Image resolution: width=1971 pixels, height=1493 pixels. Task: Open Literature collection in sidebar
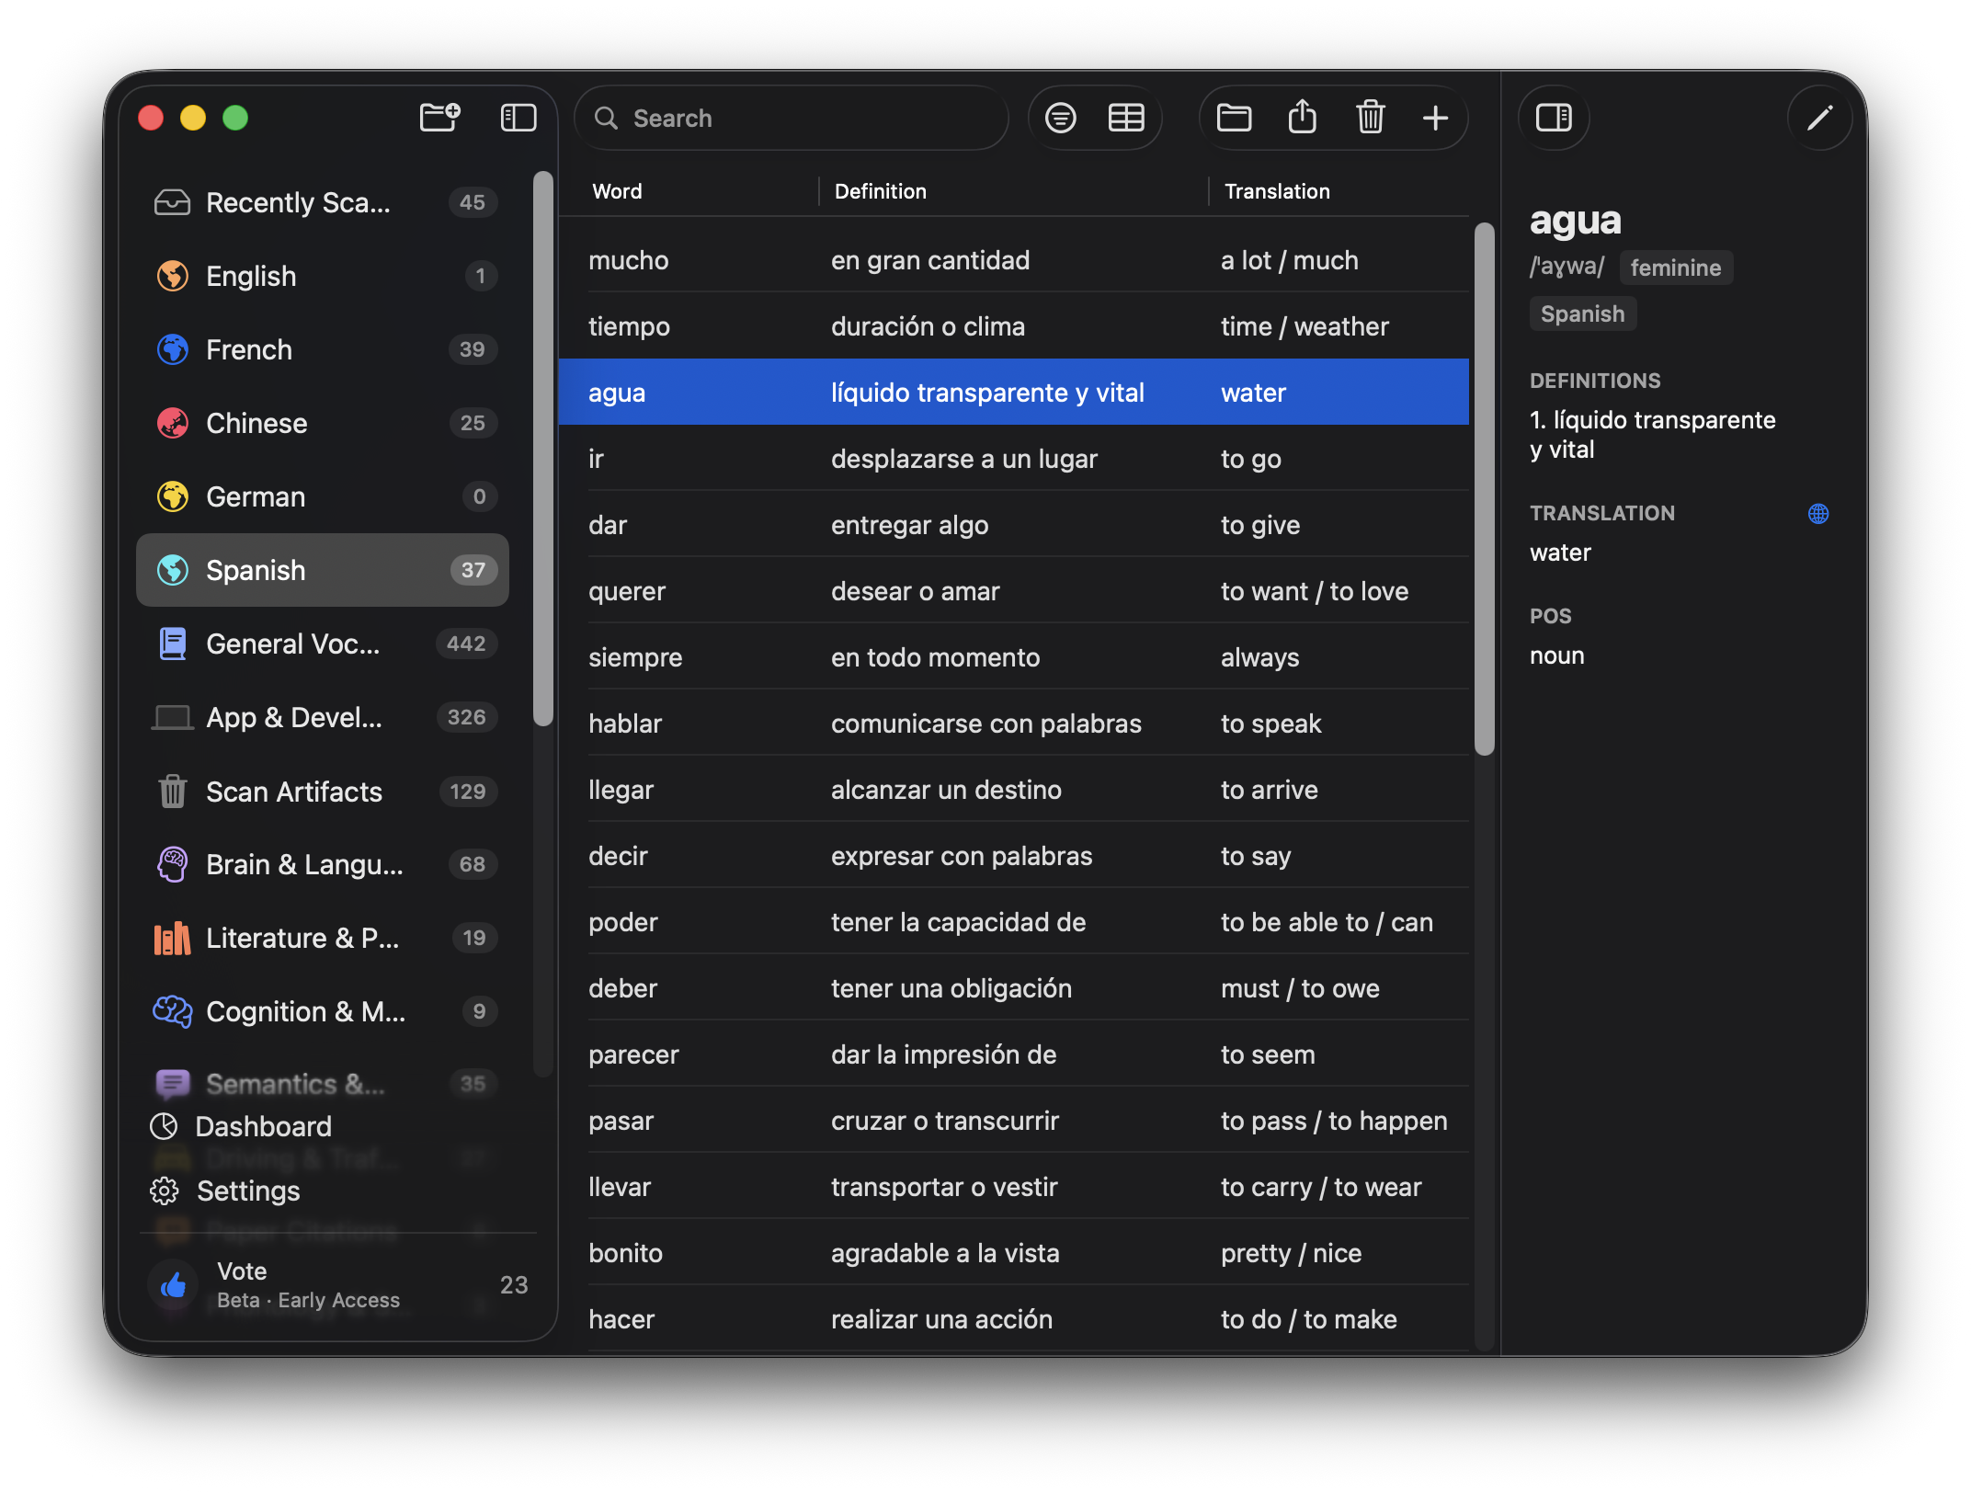tap(323, 938)
